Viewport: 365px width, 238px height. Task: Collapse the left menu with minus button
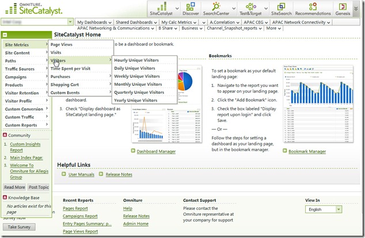tap(5, 35)
